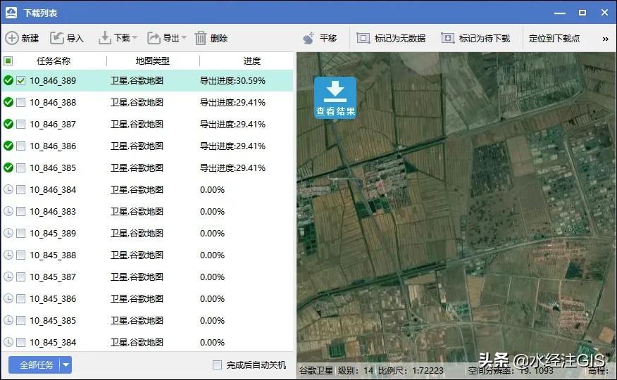
Task: Open the 全部任务 dropdown arrow
Action: (x=66, y=365)
